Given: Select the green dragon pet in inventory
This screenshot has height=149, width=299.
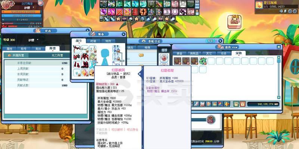Looking at the screenshot, I should (x=203, y=61).
